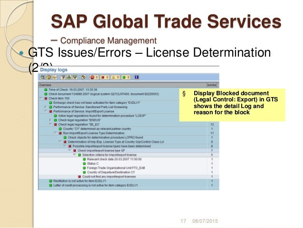
Task: Click the third toolbar icon beside the filter funnel
Action: [x=55, y=77]
